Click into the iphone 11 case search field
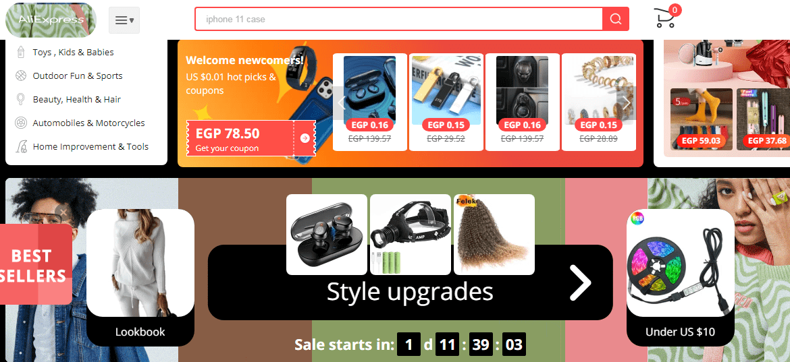This screenshot has width=790, height=362. (398, 19)
